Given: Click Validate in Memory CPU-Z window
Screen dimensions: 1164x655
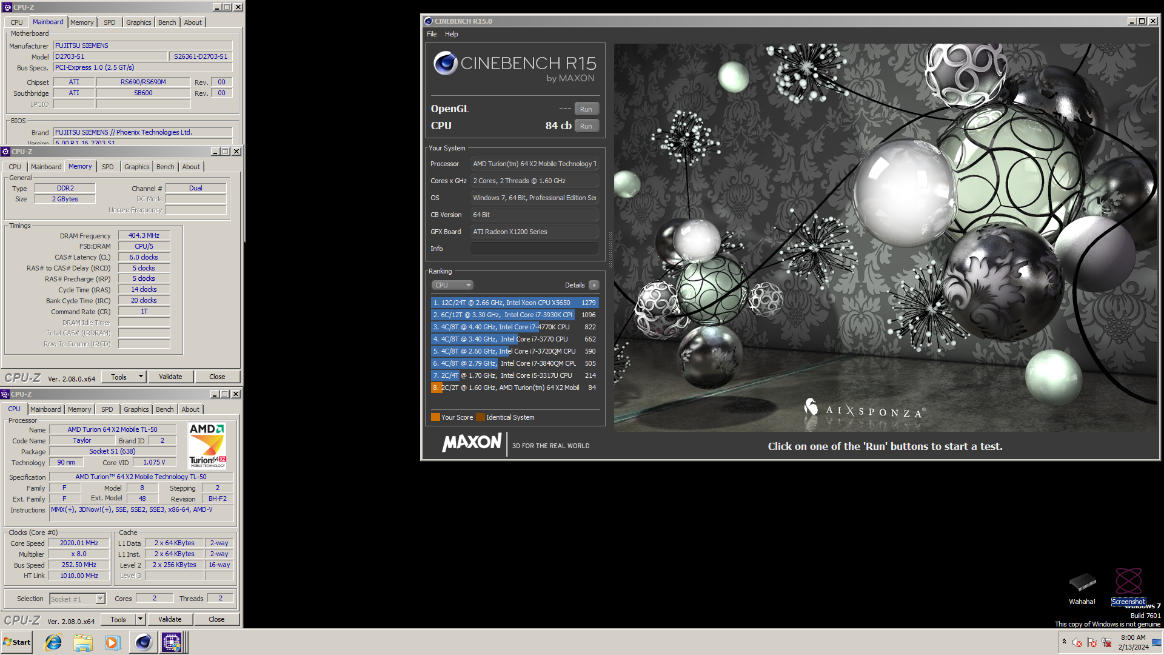Looking at the screenshot, I should (170, 377).
